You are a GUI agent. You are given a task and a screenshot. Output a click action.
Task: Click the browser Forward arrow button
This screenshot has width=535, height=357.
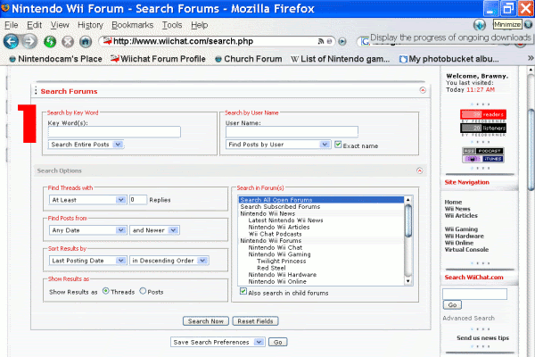pyautogui.click(x=29, y=42)
